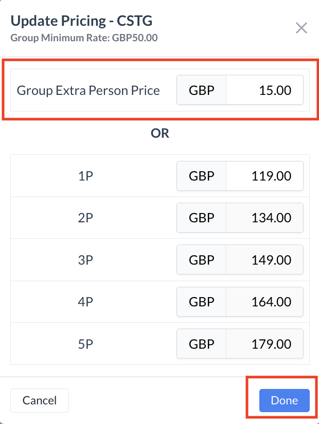Confirm pricing with the Done button

point(284,401)
